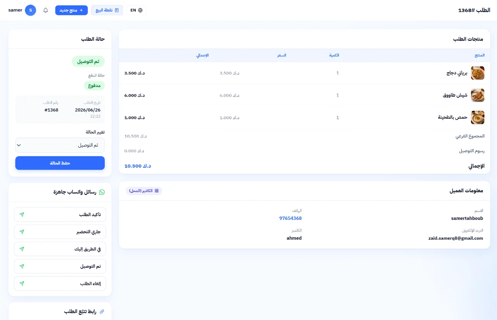Click the grid icon in cashier badge
This screenshot has height=320, width=497.
[x=156, y=191]
